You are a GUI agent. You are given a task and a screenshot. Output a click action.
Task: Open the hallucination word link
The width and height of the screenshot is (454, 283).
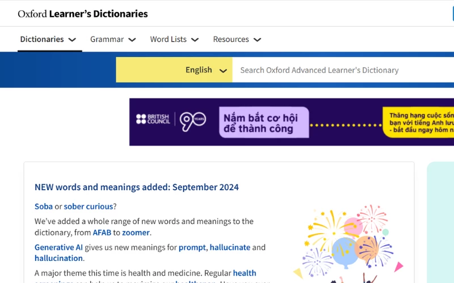point(58,258)
